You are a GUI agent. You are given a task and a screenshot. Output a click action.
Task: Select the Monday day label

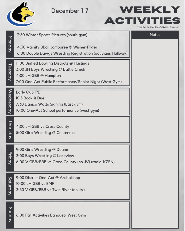click(x=10, y=44)
